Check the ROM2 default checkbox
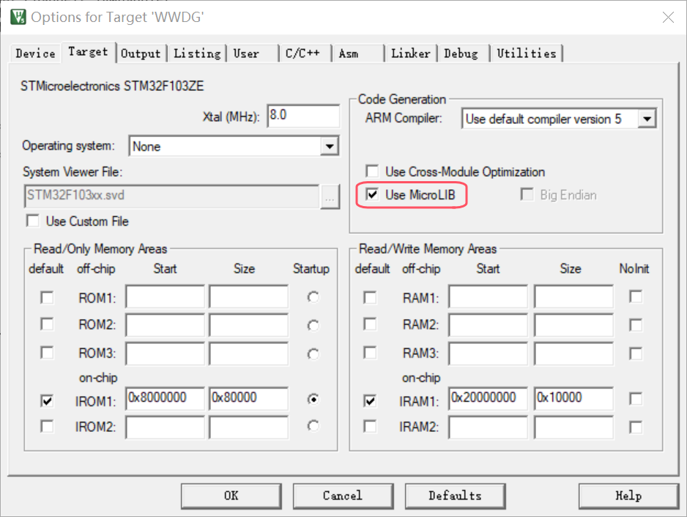 pyautogui.click(x=47, y=324)
